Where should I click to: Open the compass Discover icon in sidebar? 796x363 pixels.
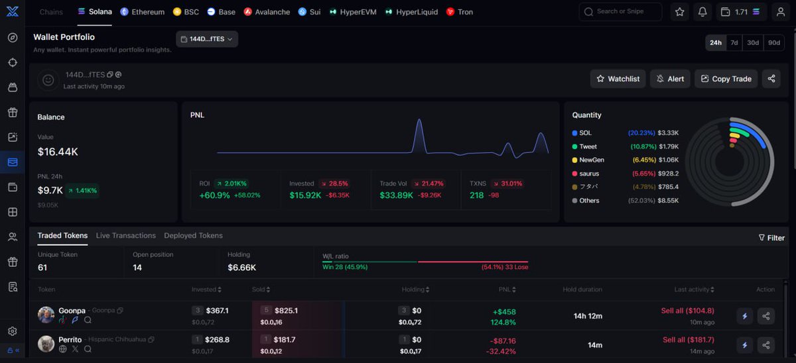(x=13, y=37)
